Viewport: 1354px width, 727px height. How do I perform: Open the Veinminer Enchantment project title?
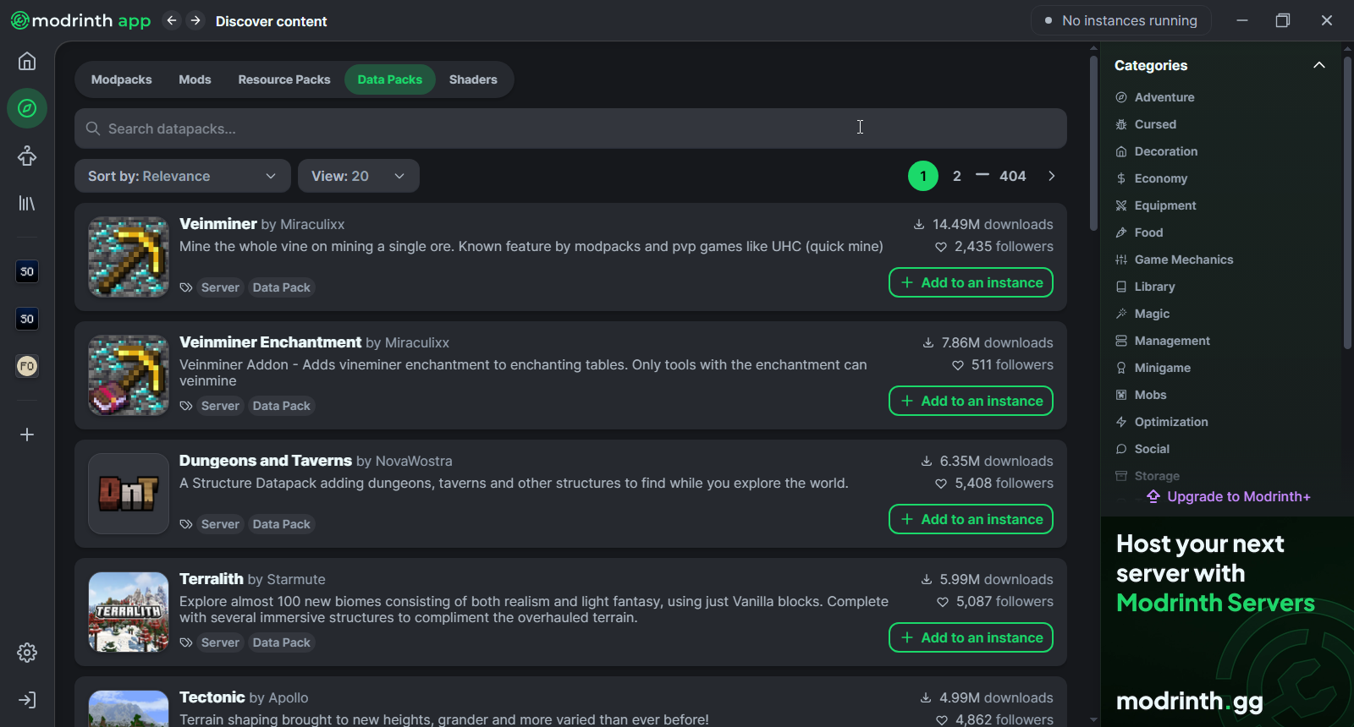(270, 342)
